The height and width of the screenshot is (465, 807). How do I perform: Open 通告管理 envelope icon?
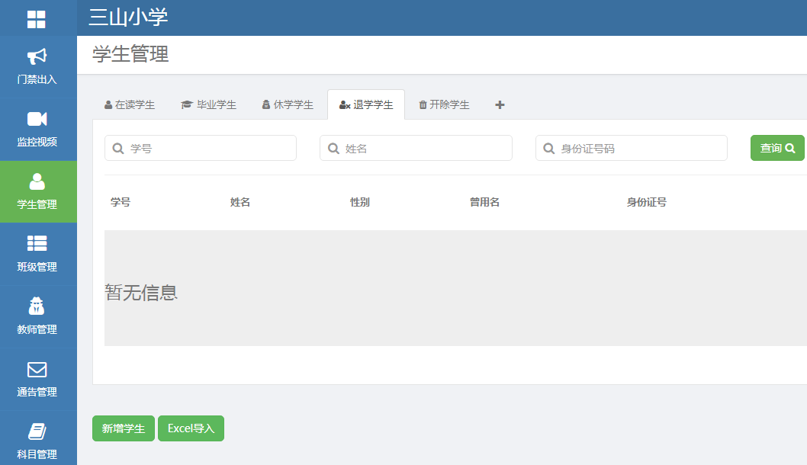[x=37, y=369]
